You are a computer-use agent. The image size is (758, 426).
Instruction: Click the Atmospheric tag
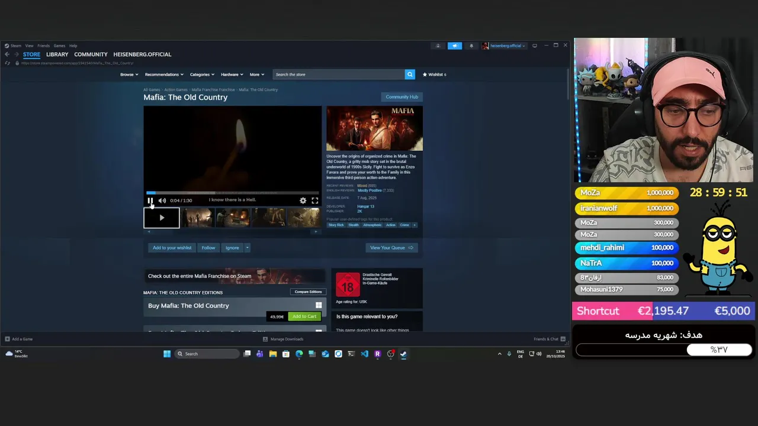coord(372,225)
